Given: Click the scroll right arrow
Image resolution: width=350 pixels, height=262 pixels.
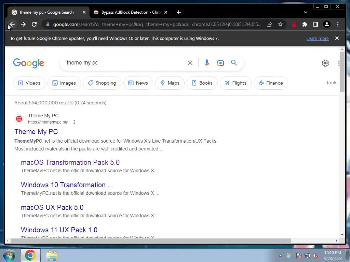Looking at the screenshot, I should (337, 241).
